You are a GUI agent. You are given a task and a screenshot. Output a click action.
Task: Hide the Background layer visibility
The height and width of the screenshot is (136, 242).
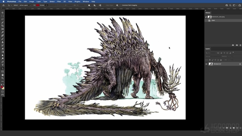point(206,64)
